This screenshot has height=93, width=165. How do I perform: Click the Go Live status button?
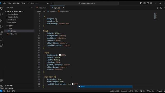(151, 91)
